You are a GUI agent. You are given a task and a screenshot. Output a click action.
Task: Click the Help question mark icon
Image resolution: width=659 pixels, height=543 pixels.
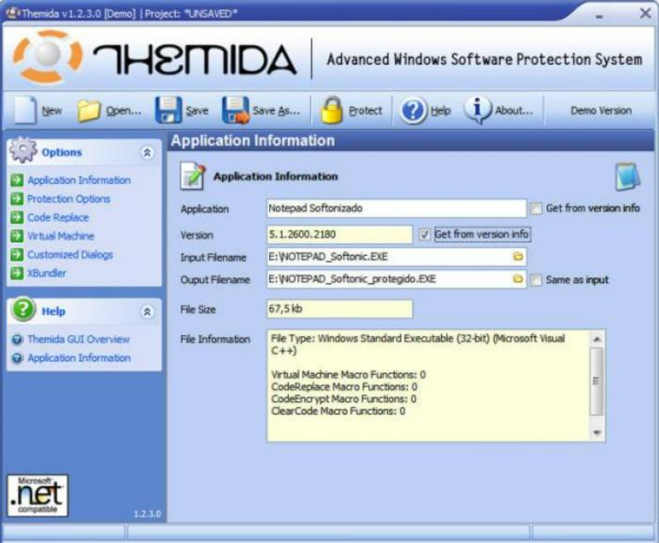point(413,110)
